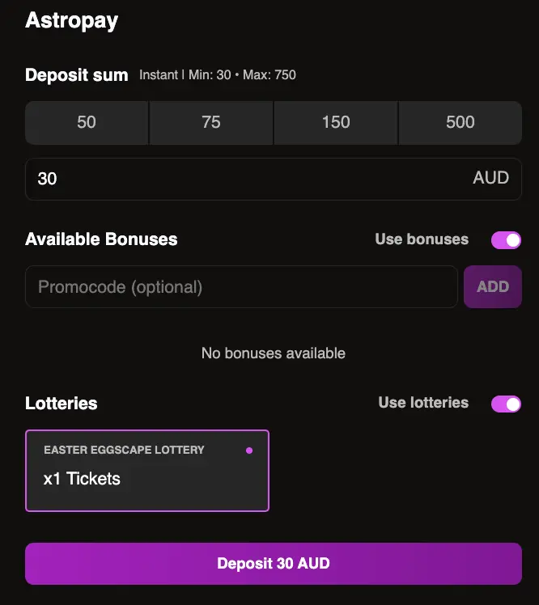This screenshot has width=539, height=605.
Task: Pick the 150 preset deposit amount
Action: [x=336, y=123]
